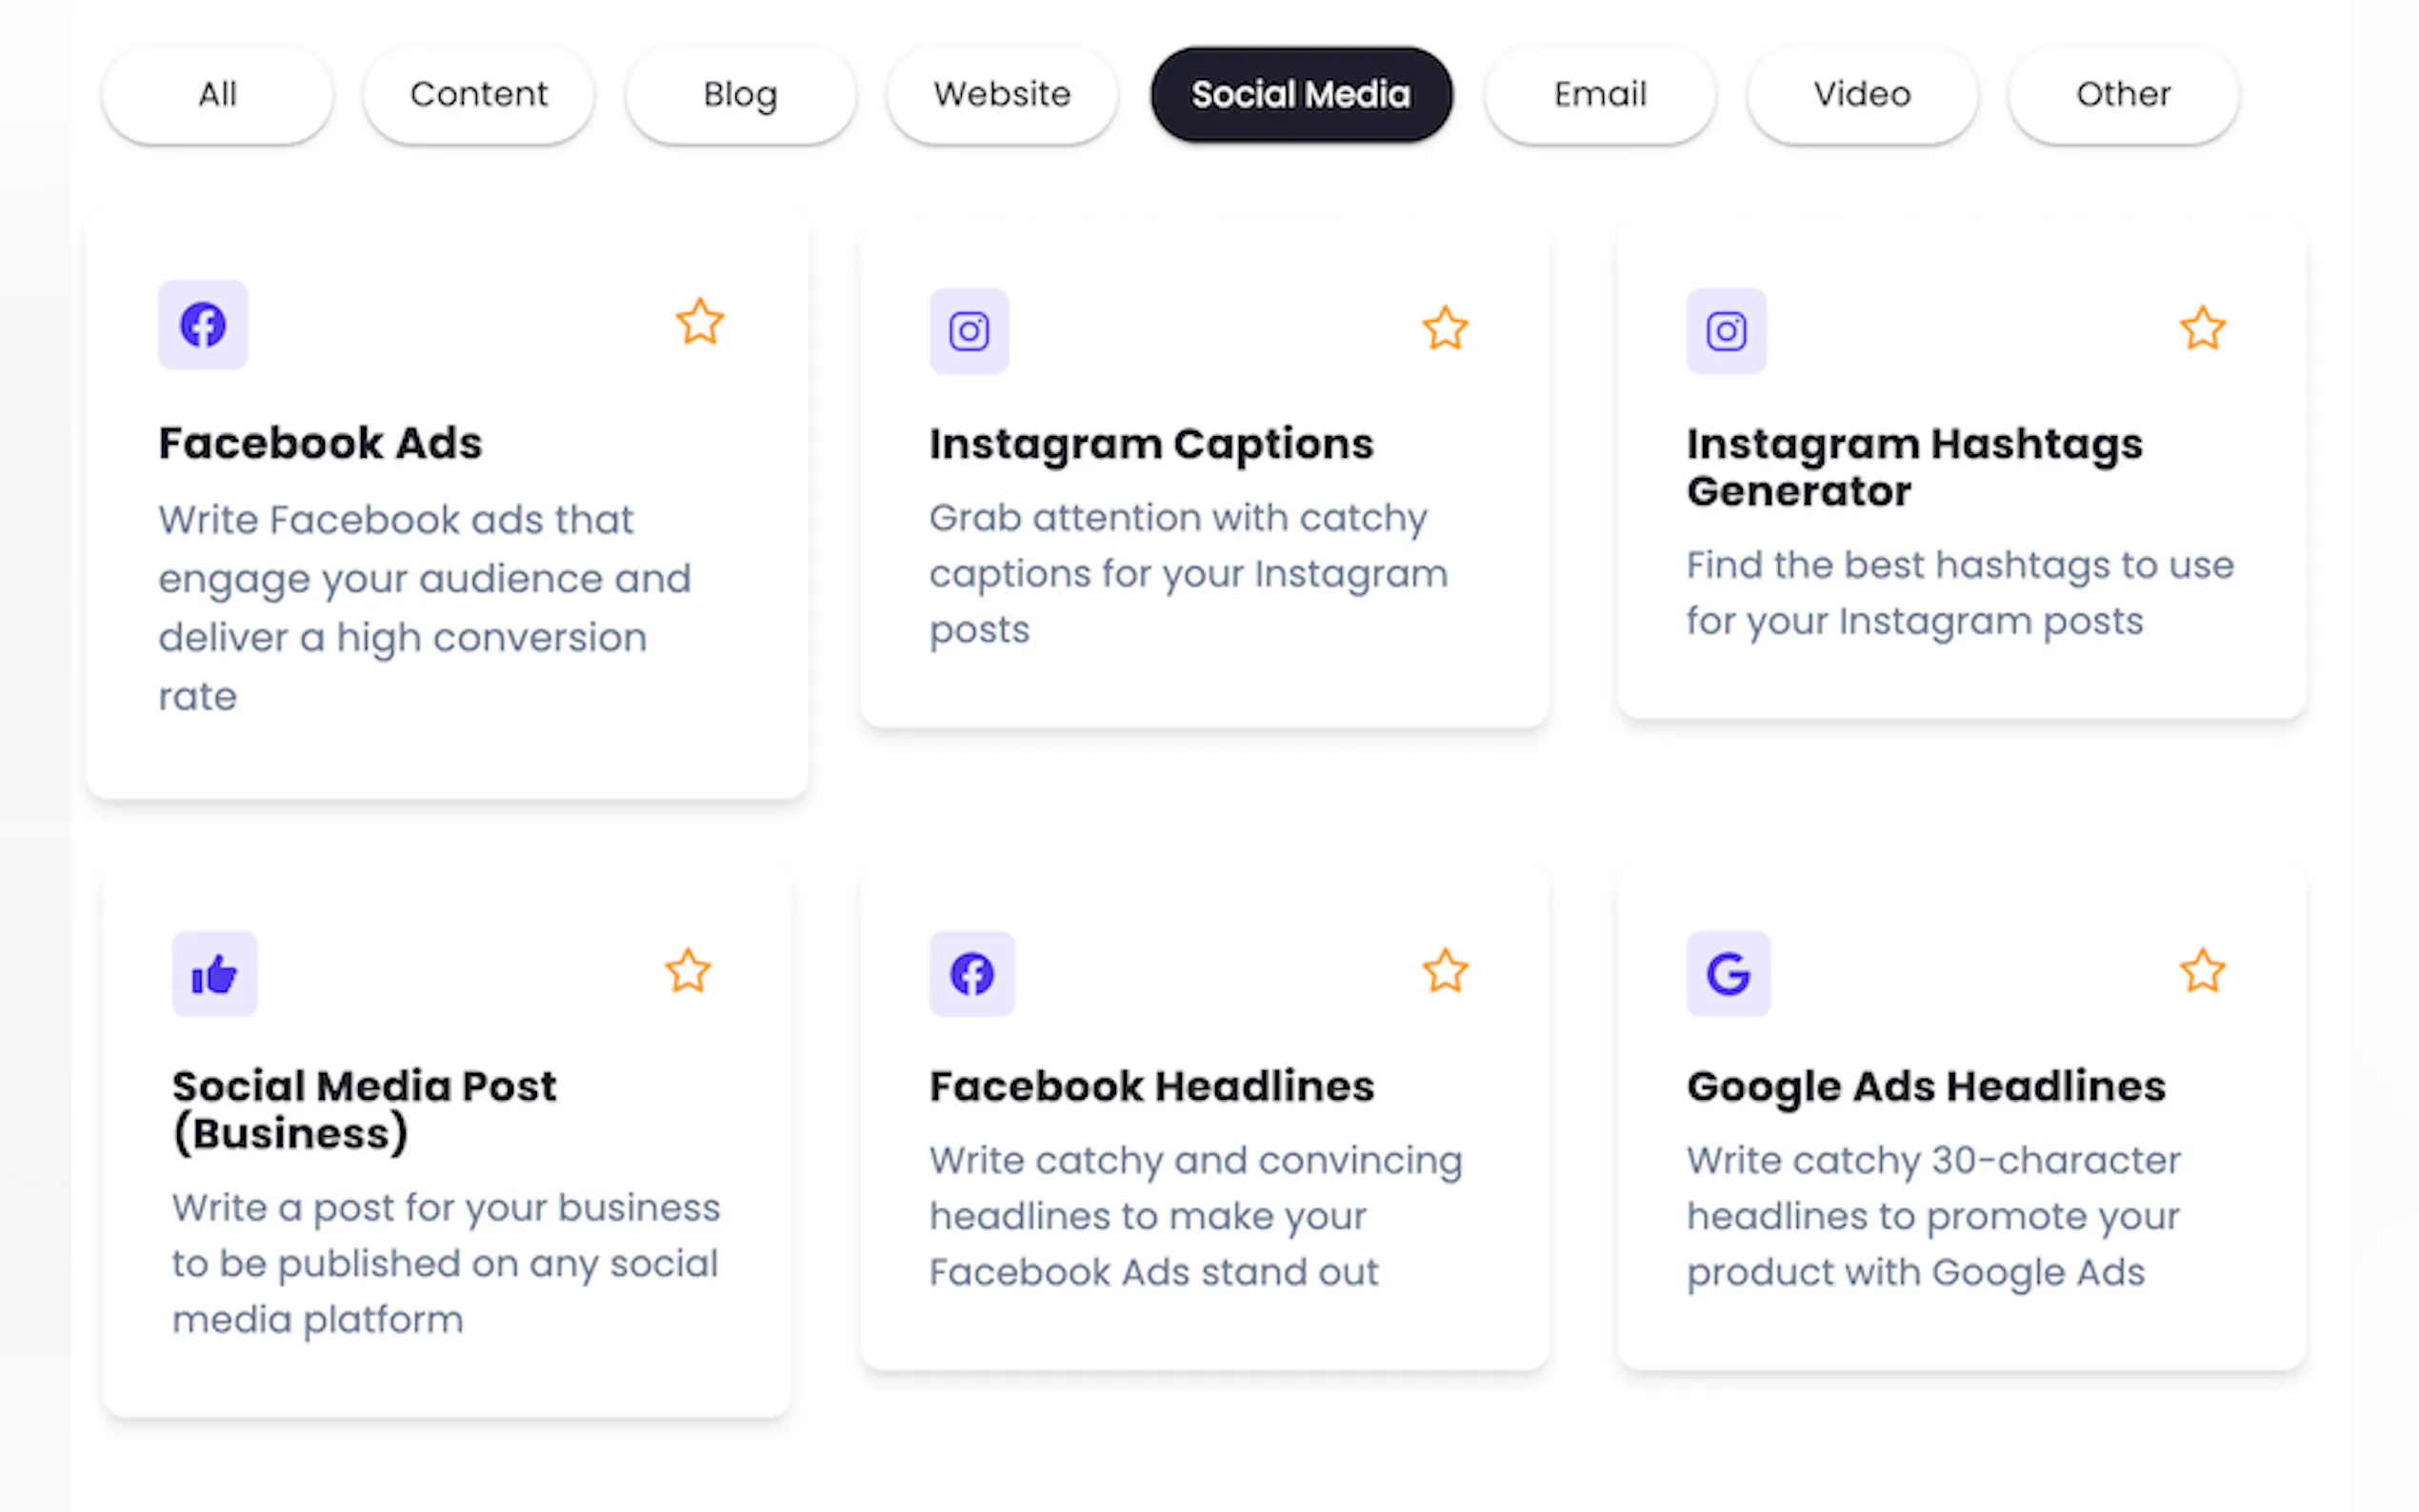This screenshot has width=2419, height=1512.
Task: Star the Facebook Headlines template
Action: pyautogui.click(x=1445, y=971)
